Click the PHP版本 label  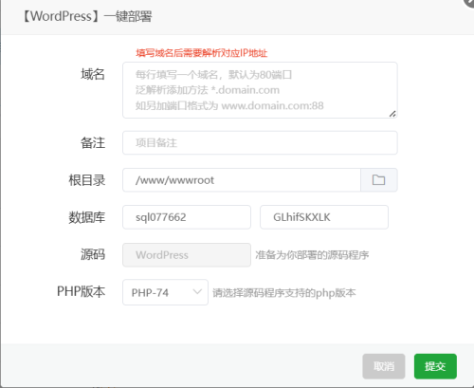point(81,291)
